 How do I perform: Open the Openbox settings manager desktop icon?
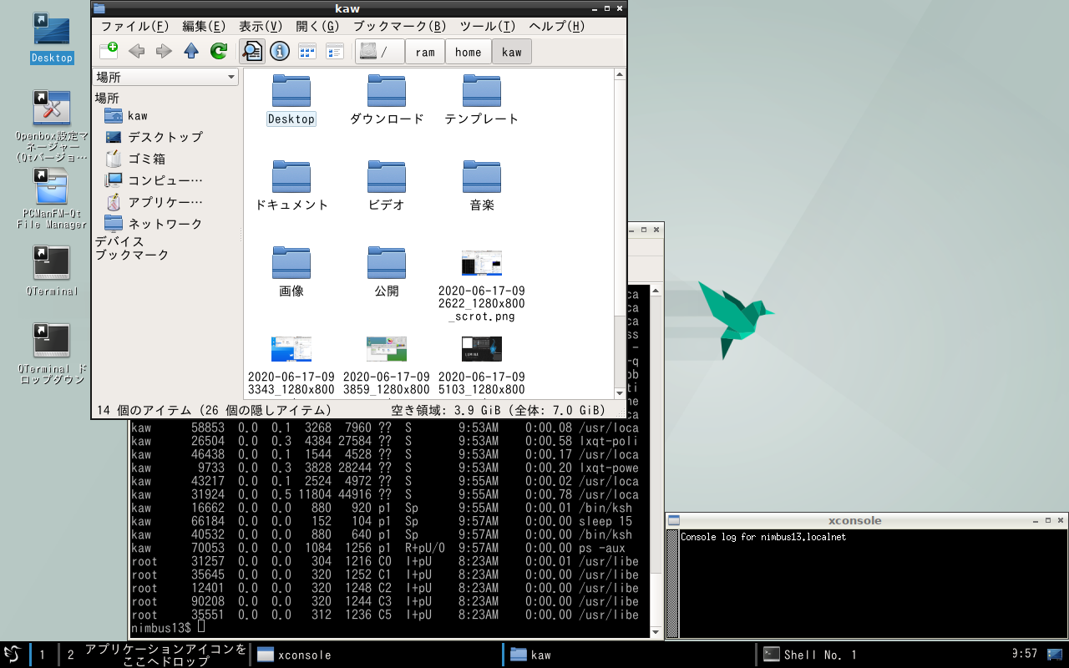tap(51, 109)
